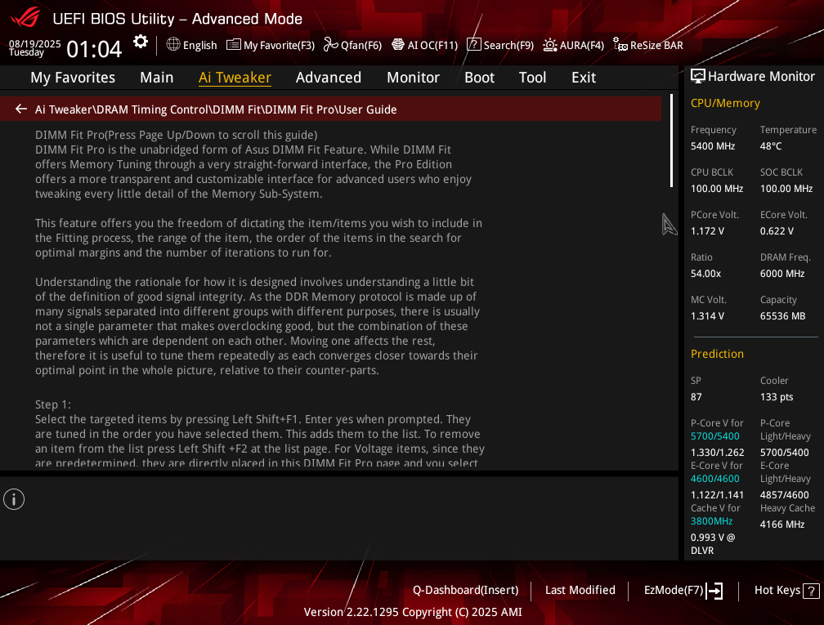The height and width of the screenshot is (625, 824).
Task: Open the Tool tab
Action: point(532,77)
